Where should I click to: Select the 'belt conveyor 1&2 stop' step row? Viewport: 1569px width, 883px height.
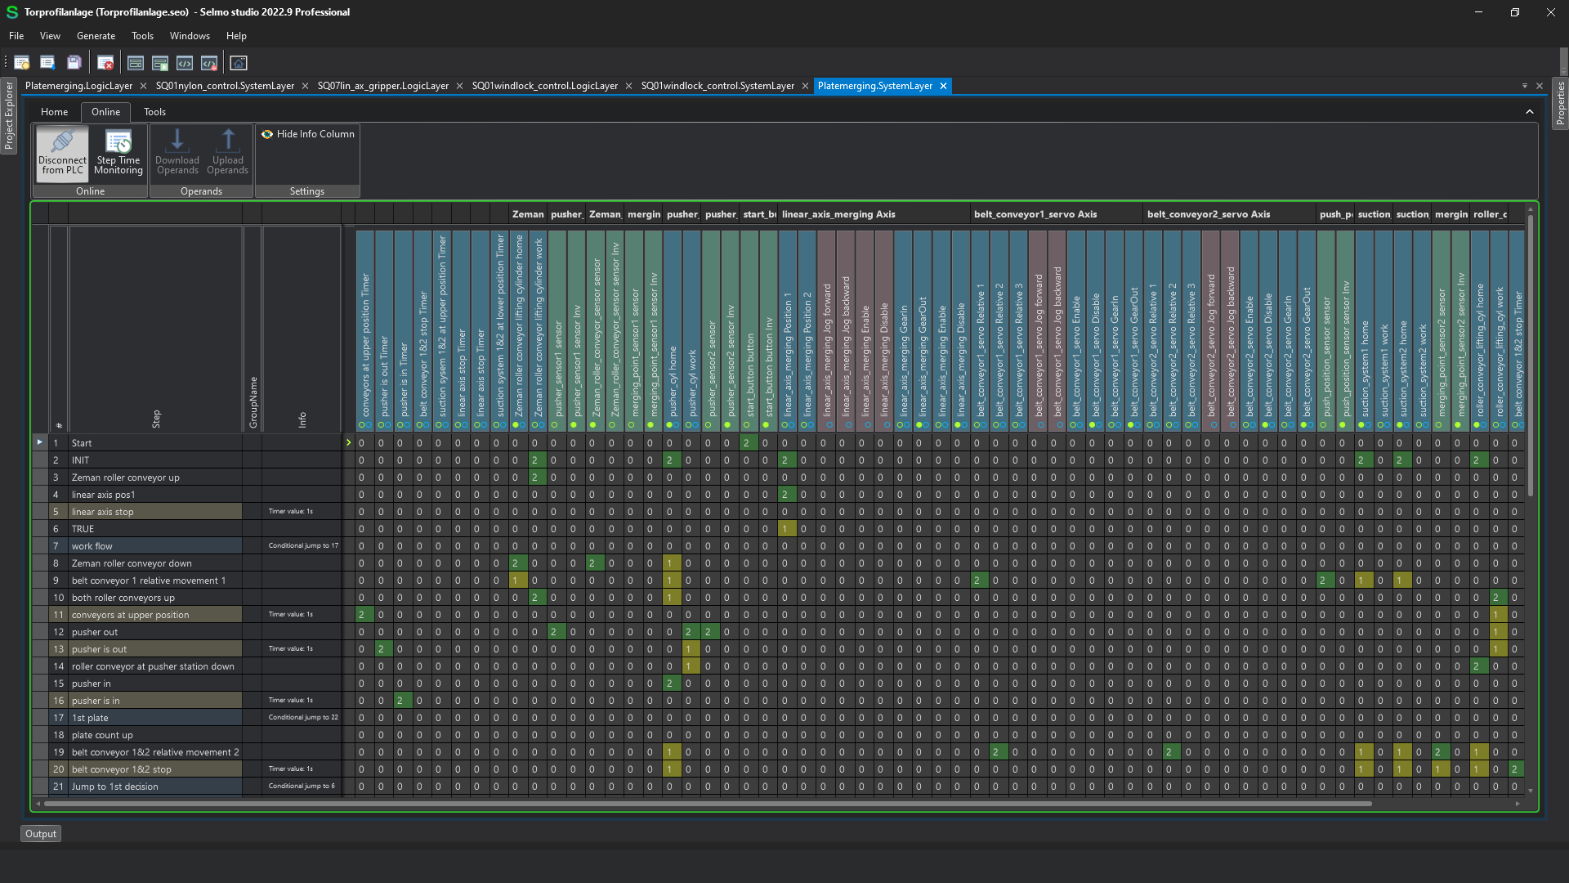tap(155, 769)
